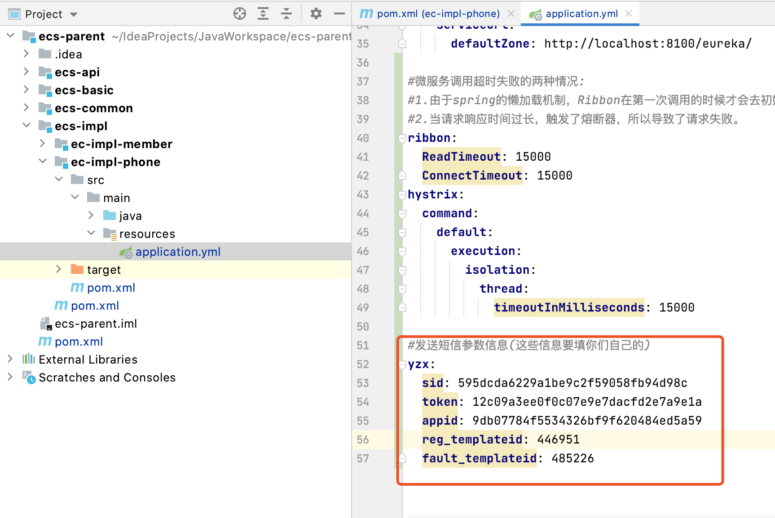
Task: Expand the ecs-api module
Action: [26, 72]
